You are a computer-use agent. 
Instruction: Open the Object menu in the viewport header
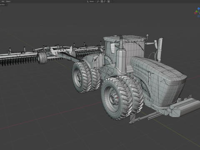[x=8, y=2]
